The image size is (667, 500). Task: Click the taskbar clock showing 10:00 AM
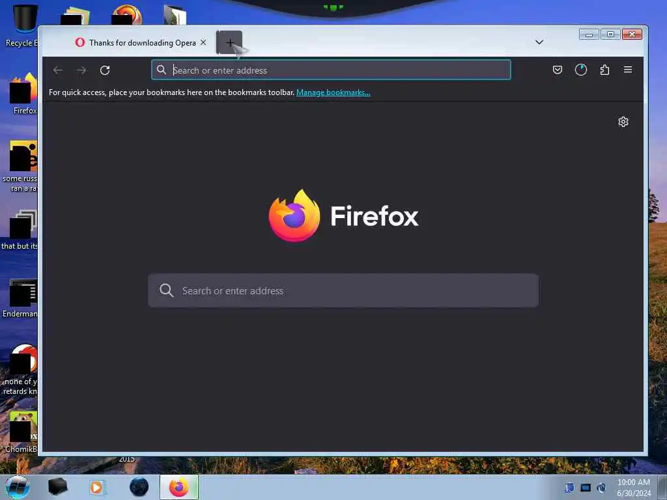pyautogui.click(x=633, y=488)
